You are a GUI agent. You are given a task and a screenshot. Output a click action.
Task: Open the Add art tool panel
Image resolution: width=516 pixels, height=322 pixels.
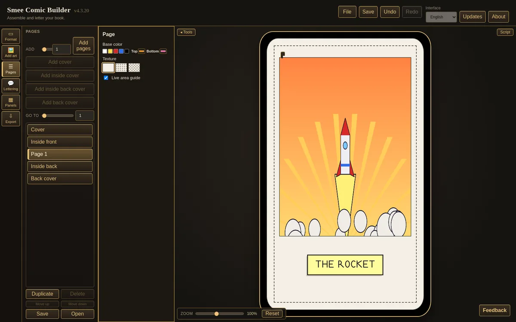11,52
